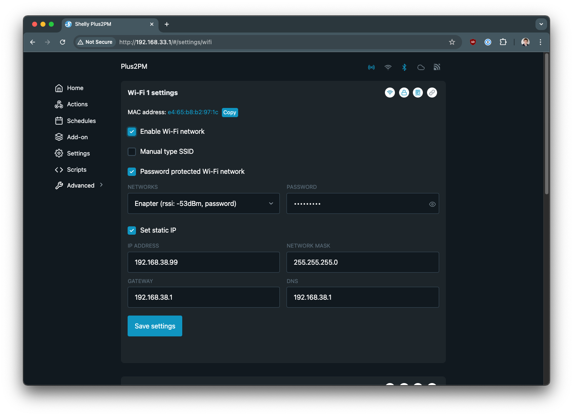
Task: Close the Shelly Plus2PM tab
Action: tap(152, 24)
